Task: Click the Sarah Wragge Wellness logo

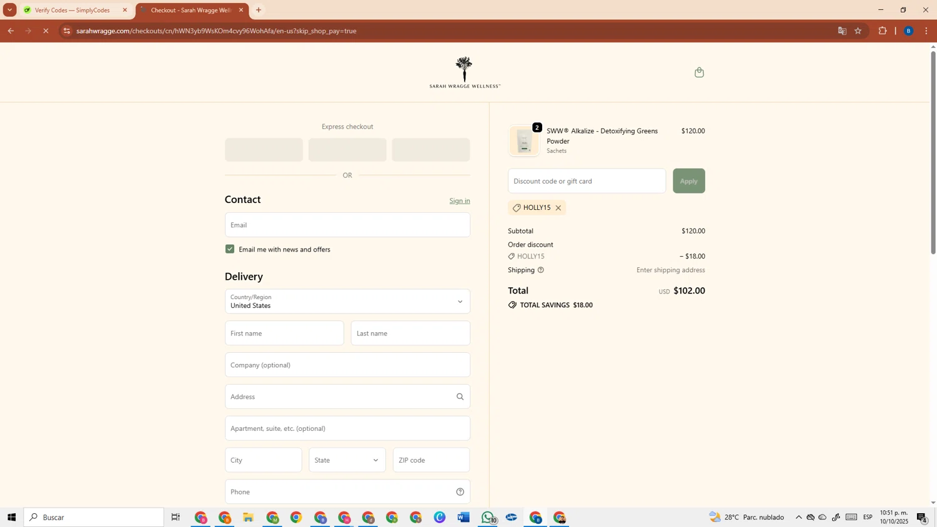Action: coord(465,72)
